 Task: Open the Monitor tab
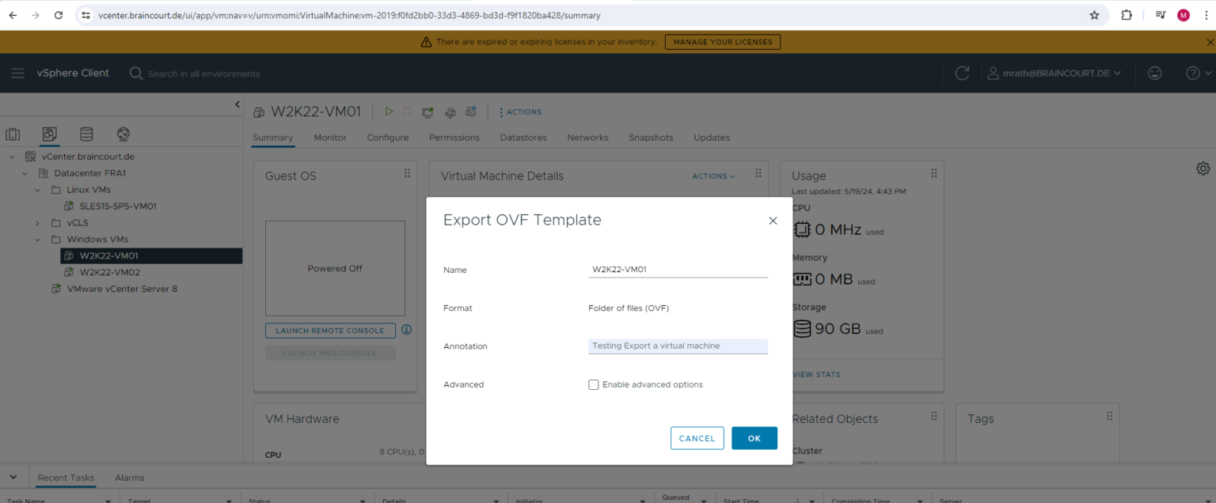pyautogui.click(x=330, y=138)
